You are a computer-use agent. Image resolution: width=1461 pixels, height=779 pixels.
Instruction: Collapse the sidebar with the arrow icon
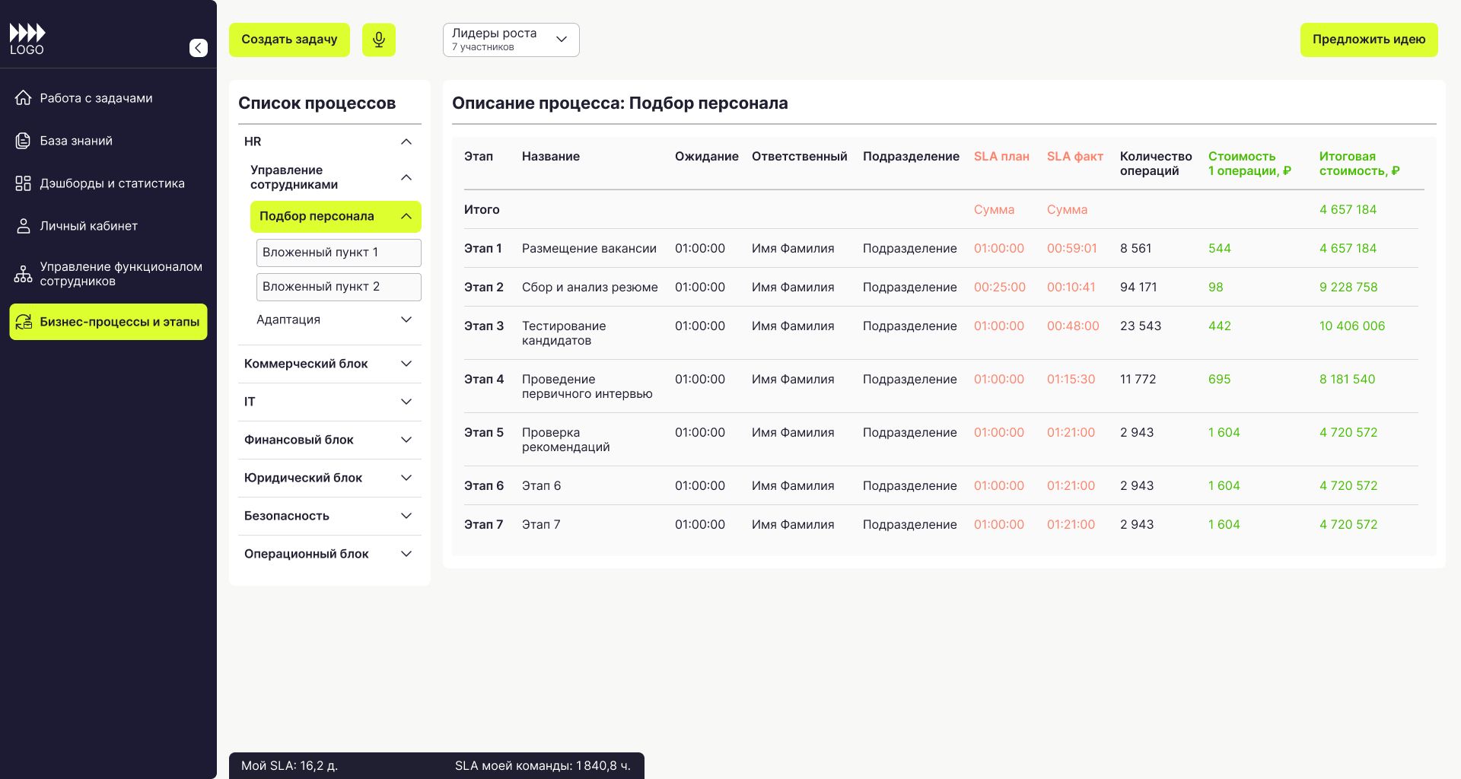(x=198, y=48)
